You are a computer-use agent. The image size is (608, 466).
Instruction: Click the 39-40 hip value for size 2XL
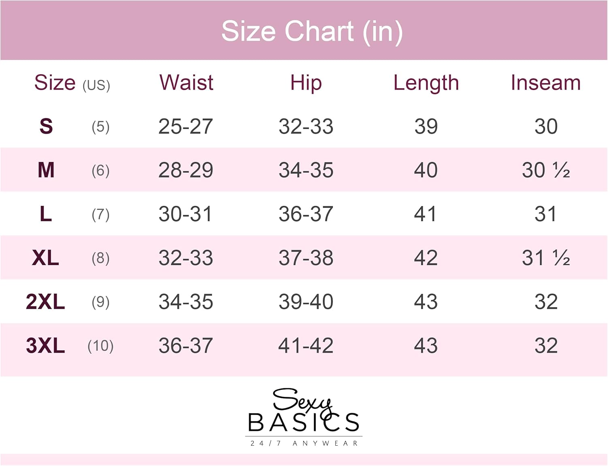pyautogui.click(x=306, y=302)
